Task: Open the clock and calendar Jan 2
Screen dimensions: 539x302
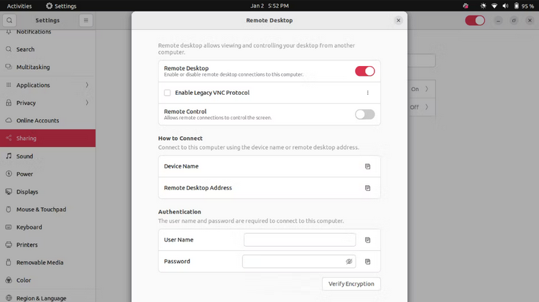Action: (269, 6)
